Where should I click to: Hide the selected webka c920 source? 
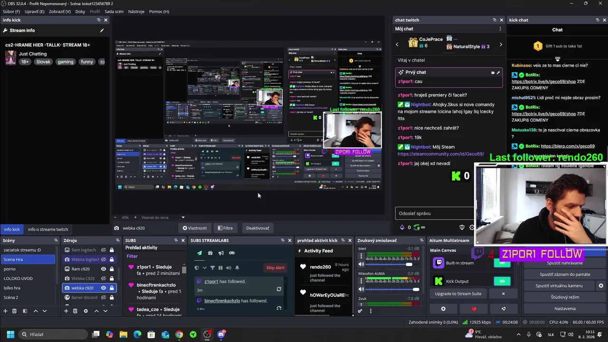pos(103,288)
